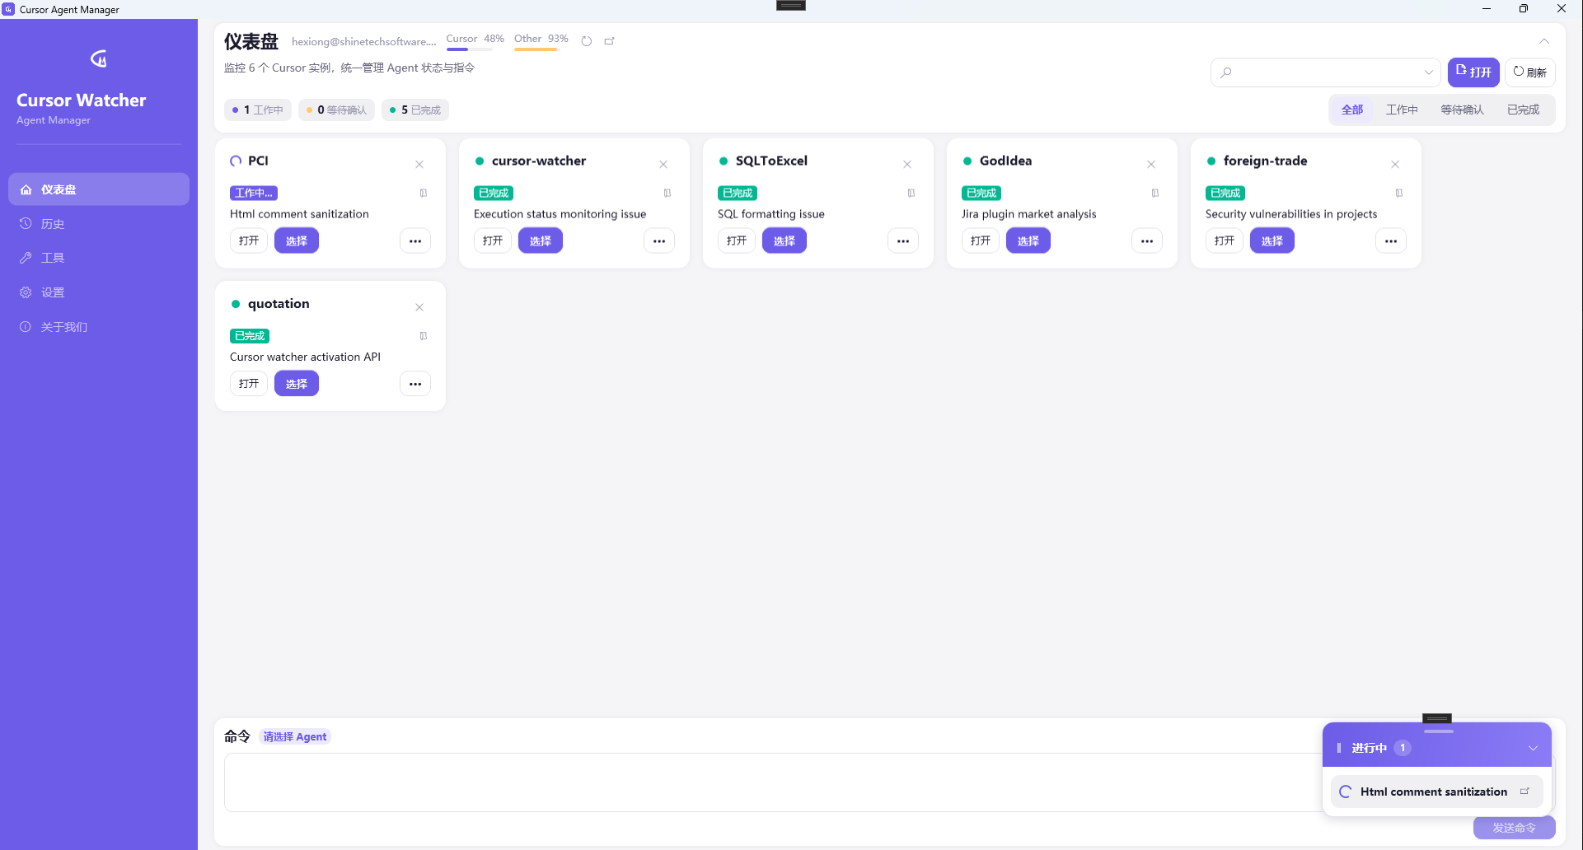Click 打开 on the cursor-watcher card

tap(493, 241)
